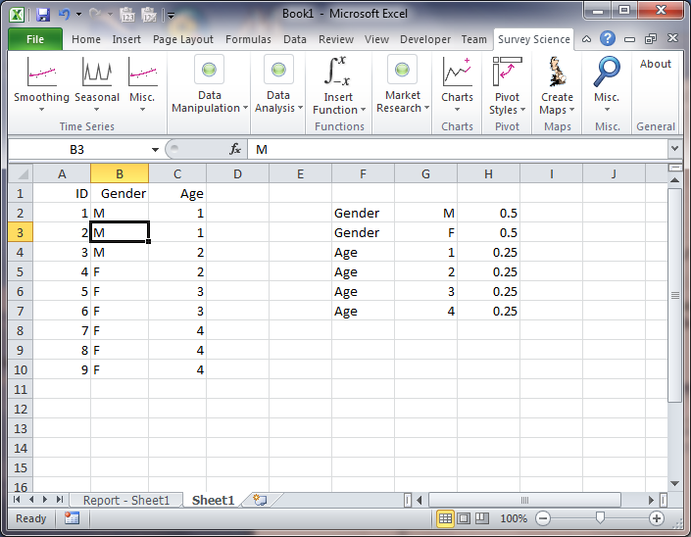Click the About button
Image resolution: width=691 pixels, height=537 pixels.
(x=656, y=64)
